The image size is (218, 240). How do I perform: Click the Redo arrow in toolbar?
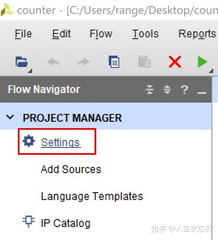tap(83, 62)
